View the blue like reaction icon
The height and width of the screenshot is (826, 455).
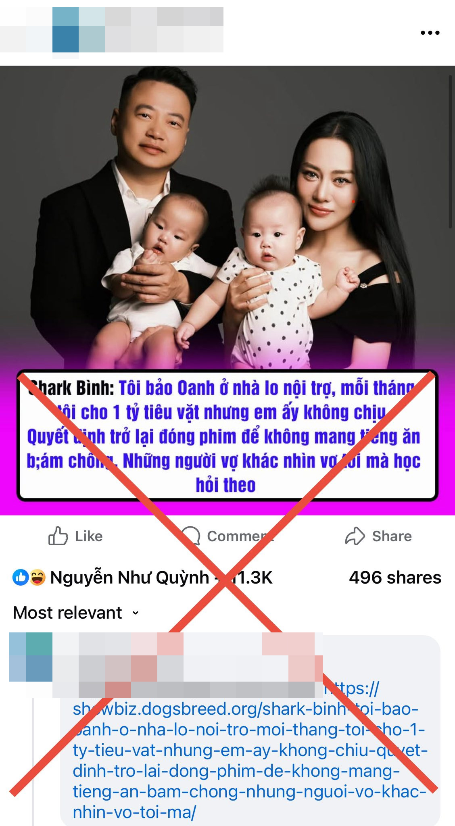[20, 578]
